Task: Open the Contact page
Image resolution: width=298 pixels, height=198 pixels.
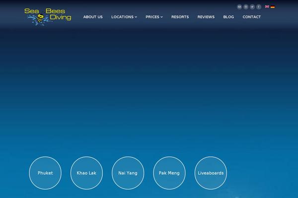Action: (x=252, y=17)
